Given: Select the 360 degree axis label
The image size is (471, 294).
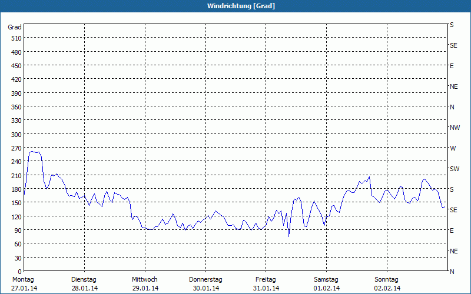Looking at the screenshot, I should (15, 107).
